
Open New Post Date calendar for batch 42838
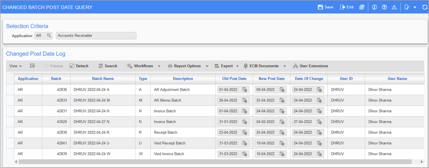282,132
